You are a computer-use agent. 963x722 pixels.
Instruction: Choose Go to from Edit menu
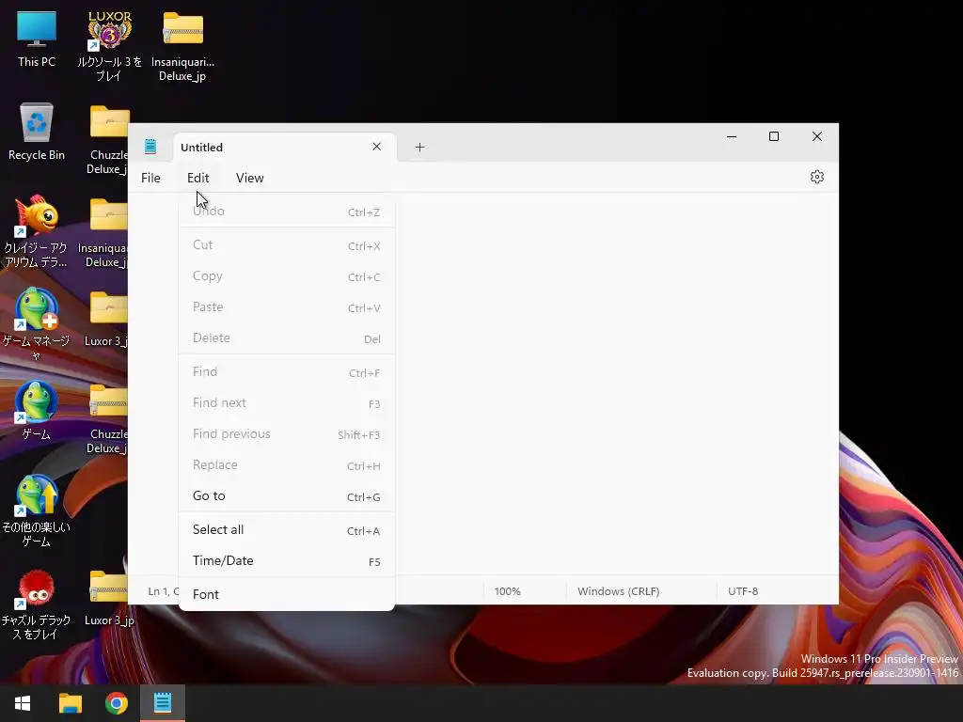pos(286,496)
